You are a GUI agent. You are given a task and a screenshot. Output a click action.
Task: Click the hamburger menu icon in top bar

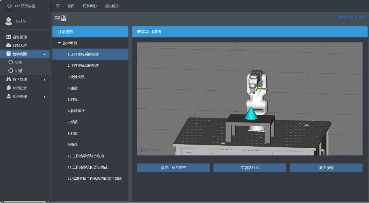[58, 6]
